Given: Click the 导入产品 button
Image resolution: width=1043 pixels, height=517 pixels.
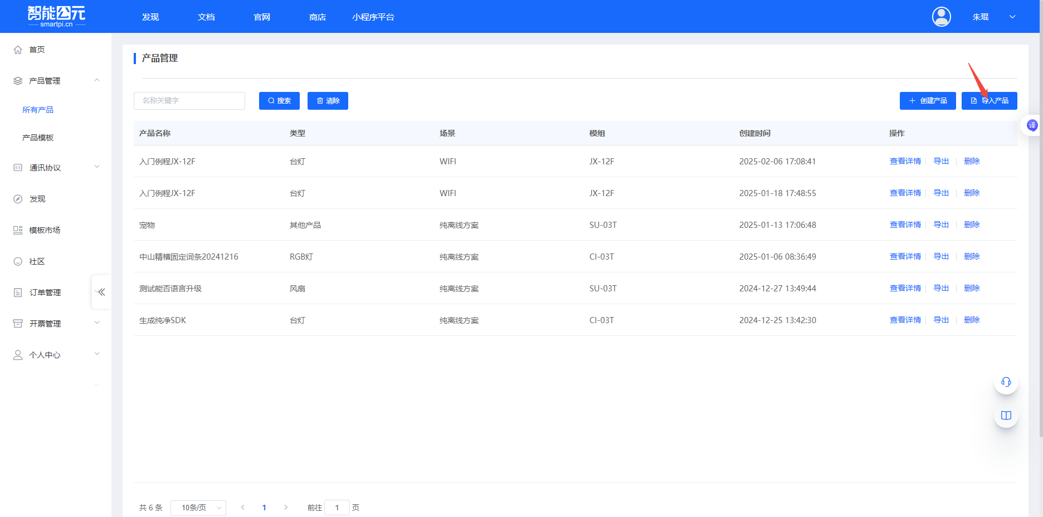Looking at the screenshot, I should coord(989,101).
